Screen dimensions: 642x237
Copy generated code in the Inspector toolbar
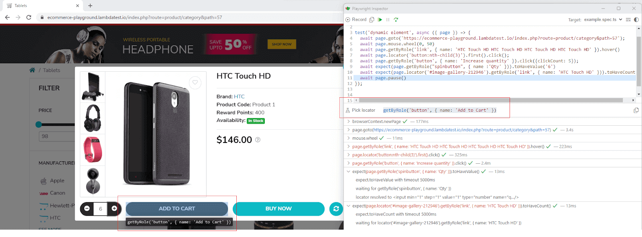[372, 20]
